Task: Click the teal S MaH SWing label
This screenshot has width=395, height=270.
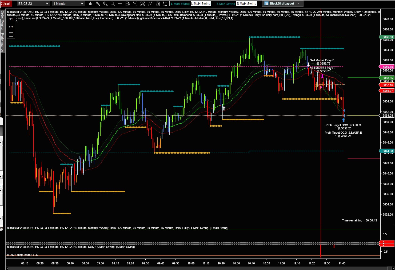Action: pyautogui.click(x=226, y=4)
